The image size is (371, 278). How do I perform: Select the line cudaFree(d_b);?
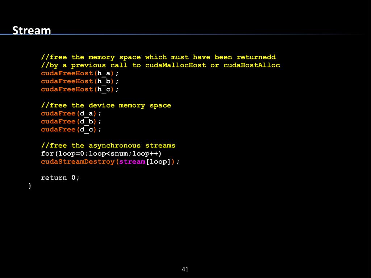point(71,122)
